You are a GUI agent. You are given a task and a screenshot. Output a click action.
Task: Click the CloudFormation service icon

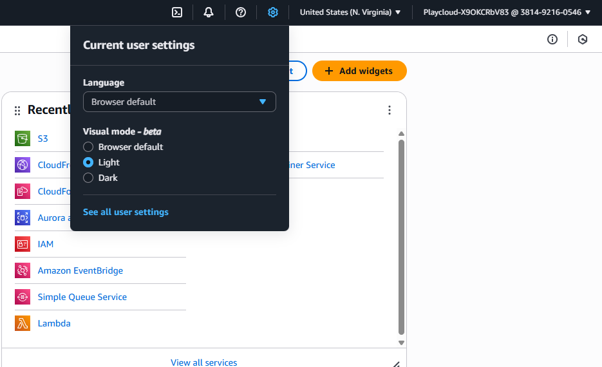[x=23, y=191]
